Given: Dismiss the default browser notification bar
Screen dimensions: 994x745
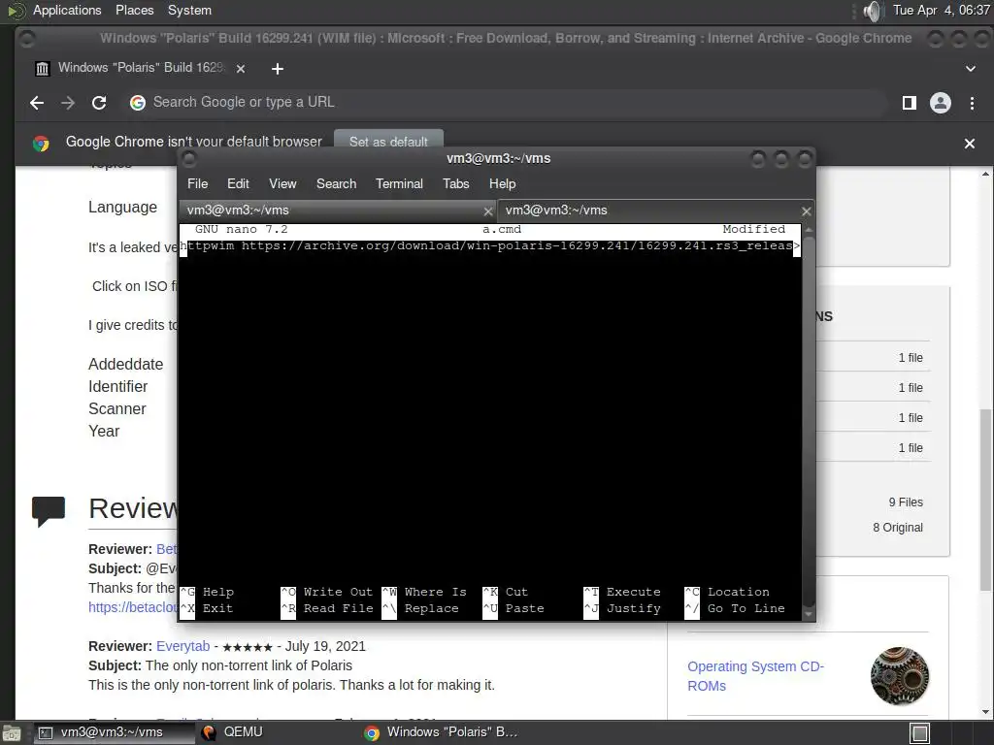Looking at the screenshot, I should [x=970, y=144].
